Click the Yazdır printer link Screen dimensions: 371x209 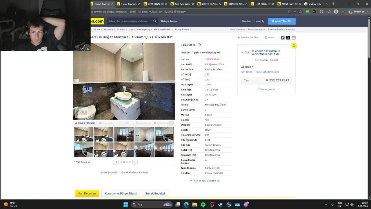[x=269, y=37]
